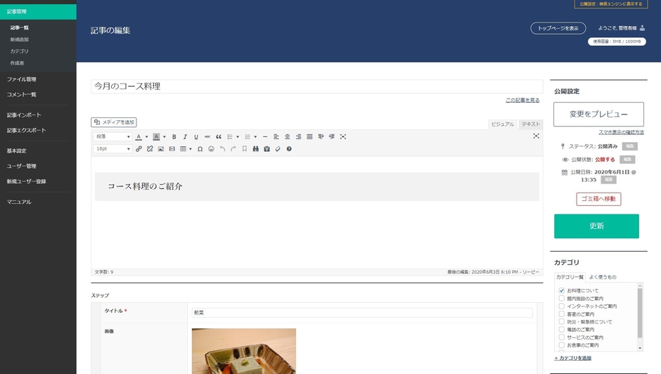Click the toolbar fullscreen icon beside indent

pyautogui.click(x=343, y=136)
